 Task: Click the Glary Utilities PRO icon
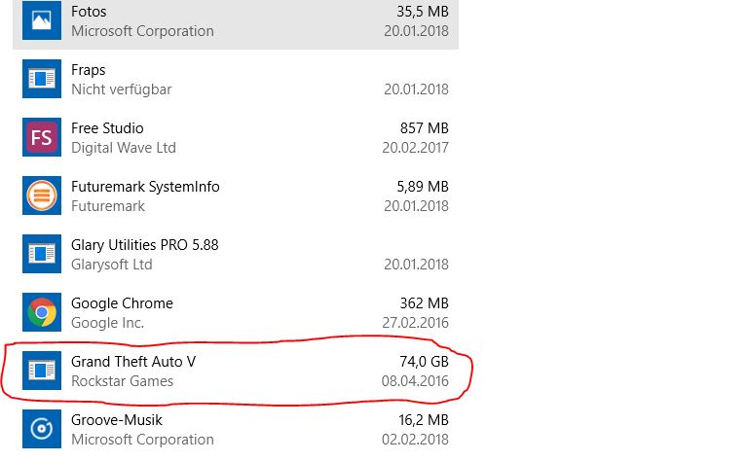click(42, 254)
